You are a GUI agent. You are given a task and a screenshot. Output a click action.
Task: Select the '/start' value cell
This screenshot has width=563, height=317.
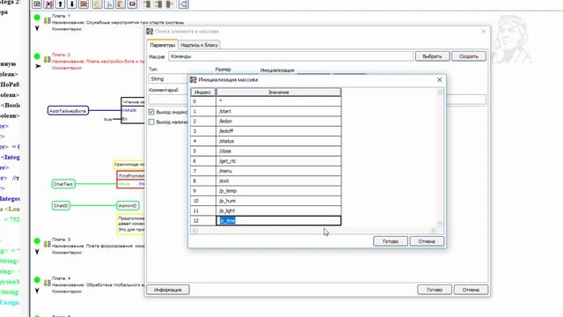coord(279,112)
